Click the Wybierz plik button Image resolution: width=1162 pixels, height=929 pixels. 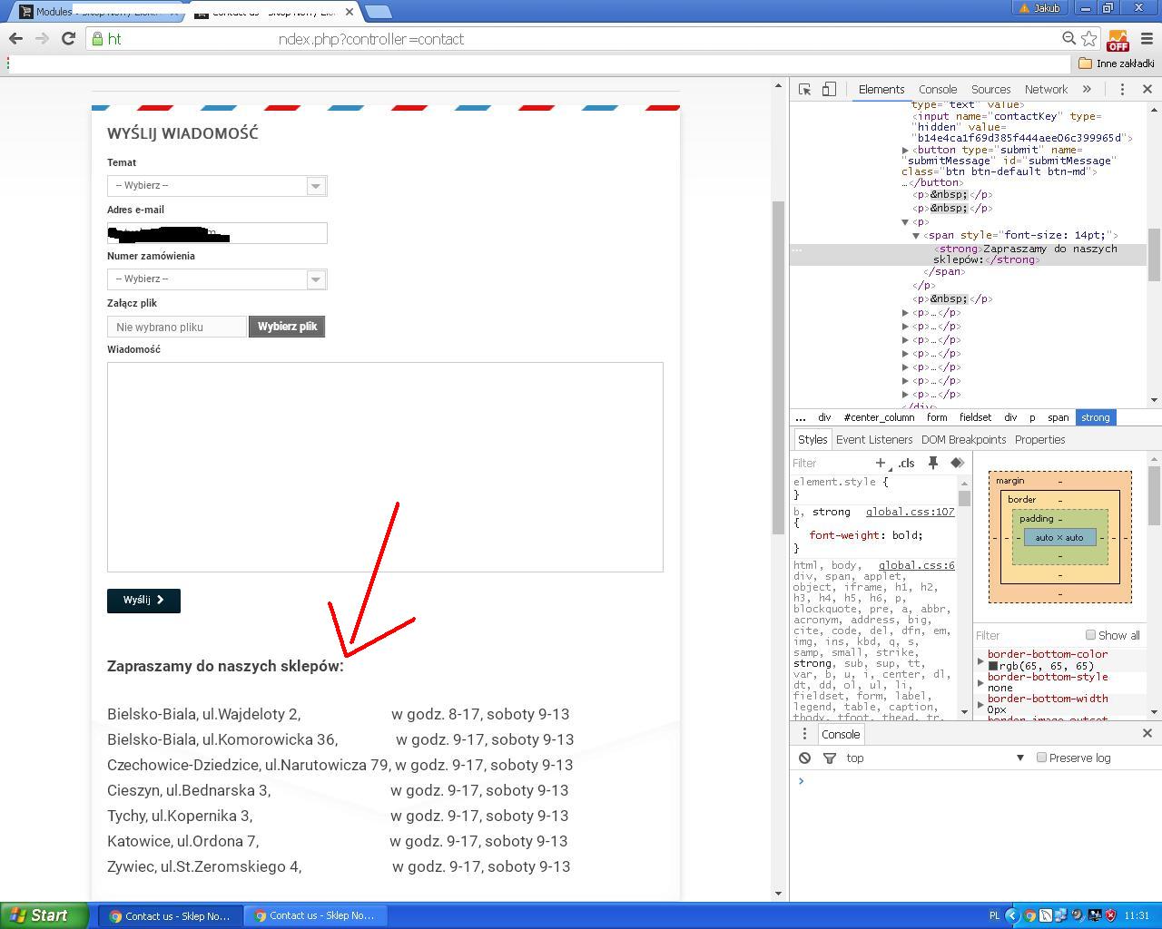(287, 327)
